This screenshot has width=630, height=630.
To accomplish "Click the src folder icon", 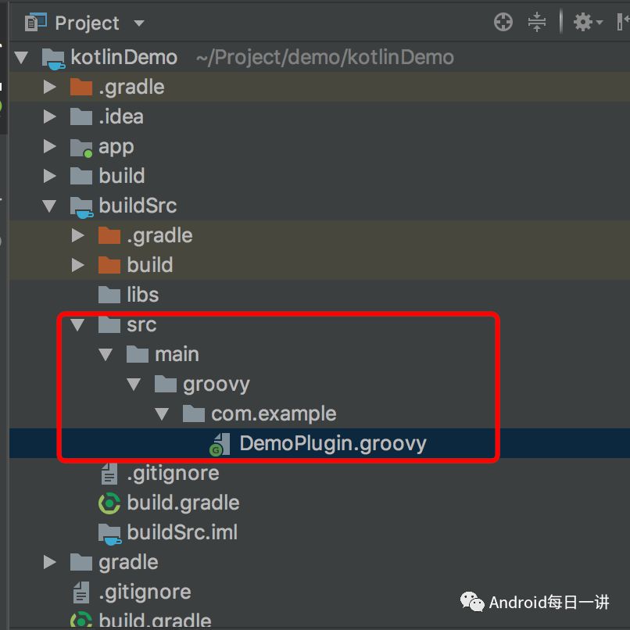I will tap(109, 324).
